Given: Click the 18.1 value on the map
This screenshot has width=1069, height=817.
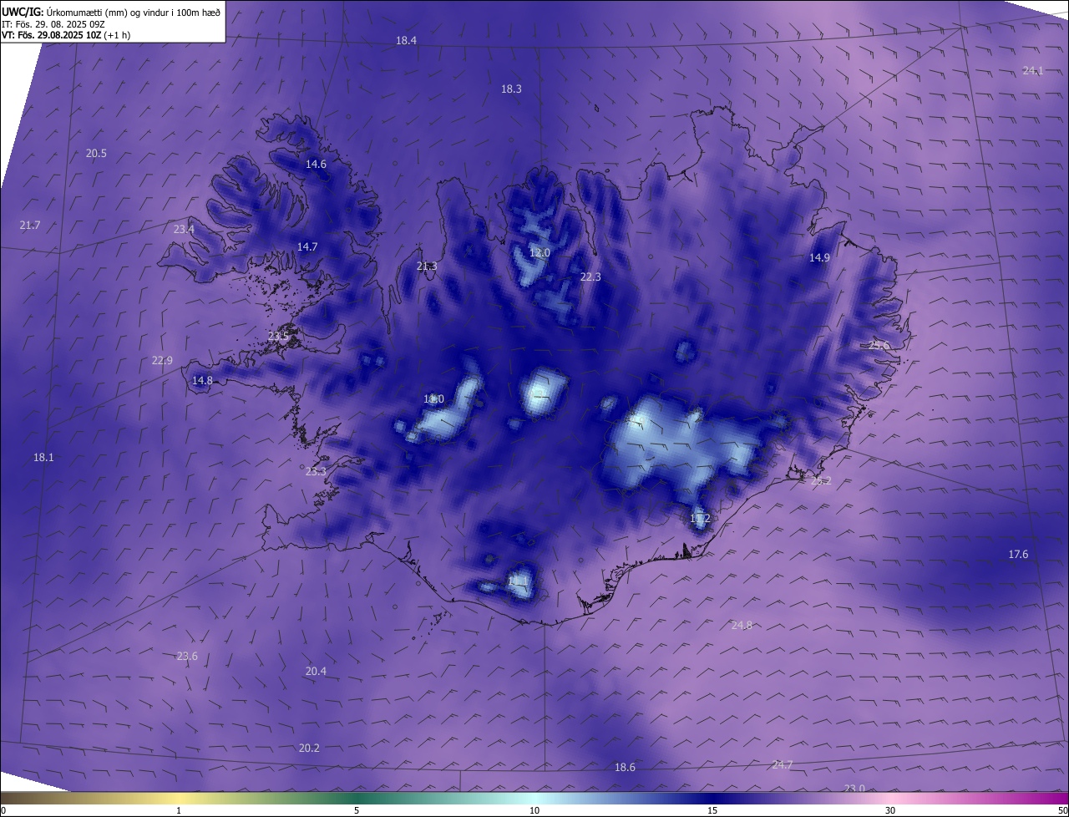Looking at the screenshot, I should click(x=43, y=458).
